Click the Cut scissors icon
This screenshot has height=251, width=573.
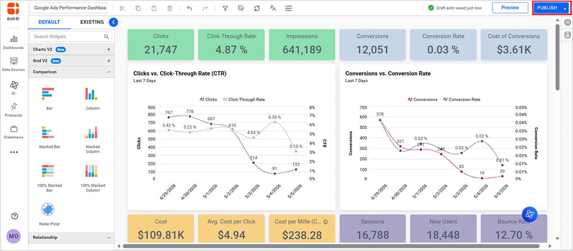click(122, 8)
